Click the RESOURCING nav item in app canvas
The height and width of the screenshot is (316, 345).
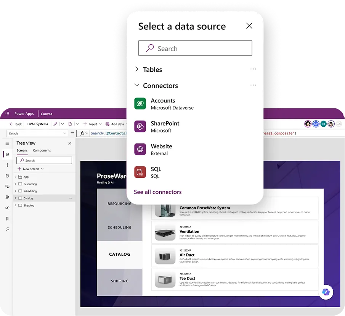pyautogui.click(x=119, y=204)
